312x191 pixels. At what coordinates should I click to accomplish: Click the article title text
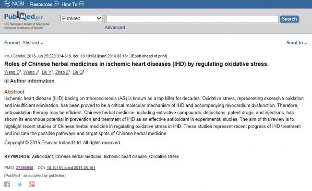click(x=136, y=64)
